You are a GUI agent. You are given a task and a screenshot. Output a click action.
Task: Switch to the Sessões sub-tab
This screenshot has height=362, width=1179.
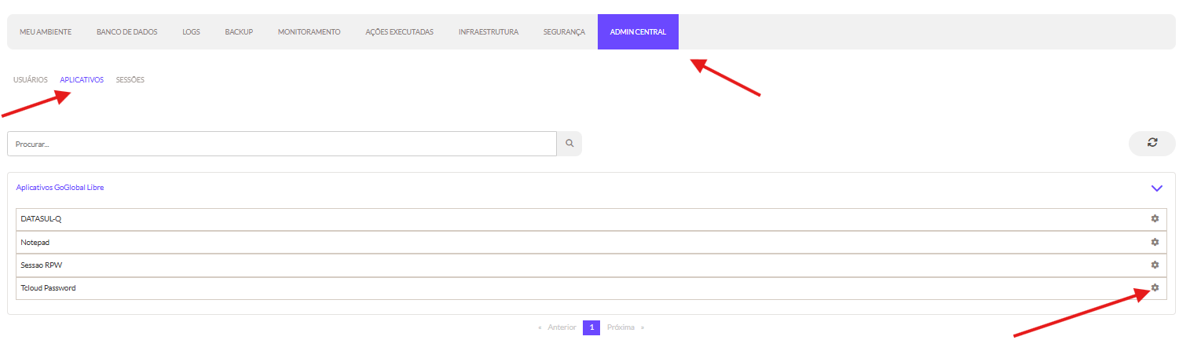(x=130, y=80)
